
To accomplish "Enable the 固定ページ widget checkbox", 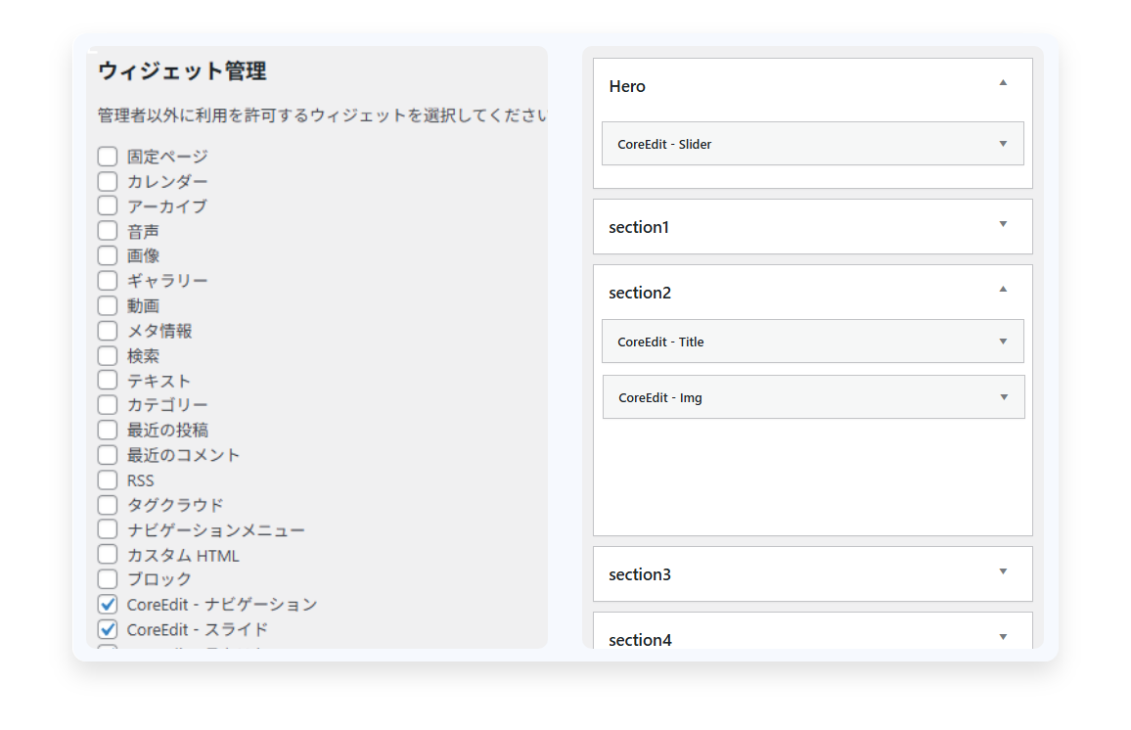I will tap(108, 156).
